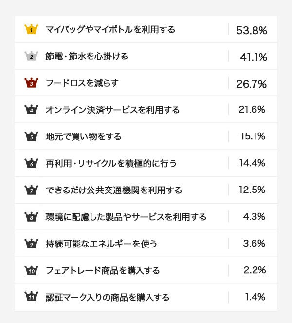
Task: Click the オンライン決済サービスを利用する text
Action: (x=112, y=110)
